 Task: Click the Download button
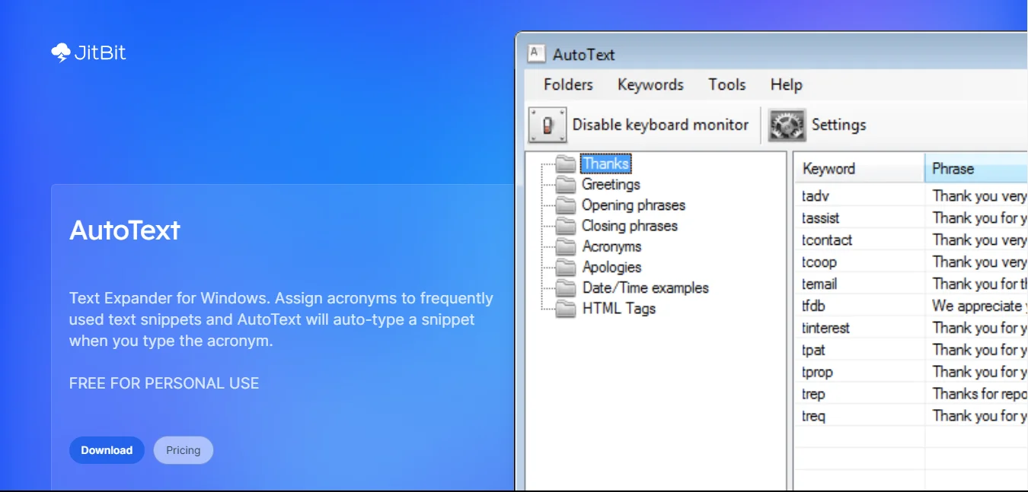pyautogui.click(x=107, y=450)
